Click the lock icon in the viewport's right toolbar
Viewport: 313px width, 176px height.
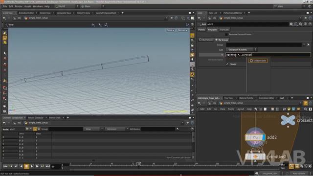(x=192, y=45)
